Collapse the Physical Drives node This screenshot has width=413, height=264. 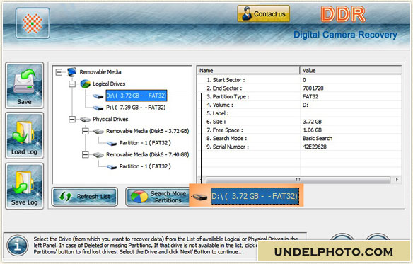point(72,119)
